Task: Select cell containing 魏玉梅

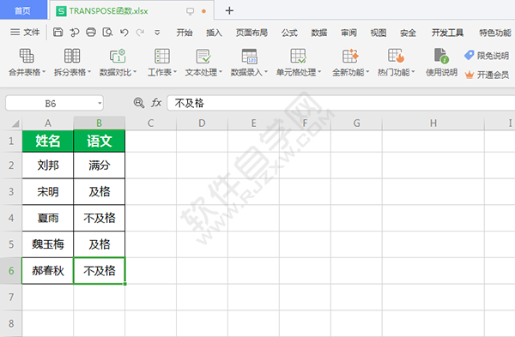Action: [x=48, y=244]
